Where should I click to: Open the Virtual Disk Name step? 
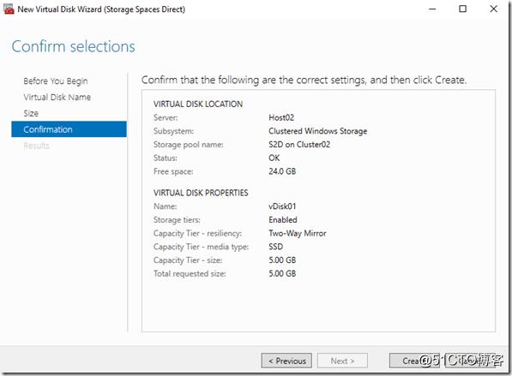[57, 97]
